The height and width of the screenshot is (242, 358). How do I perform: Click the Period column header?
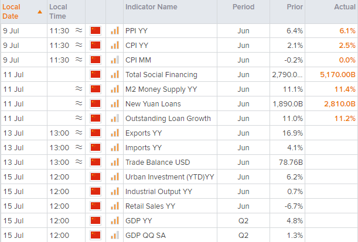(x=243, y=7)
